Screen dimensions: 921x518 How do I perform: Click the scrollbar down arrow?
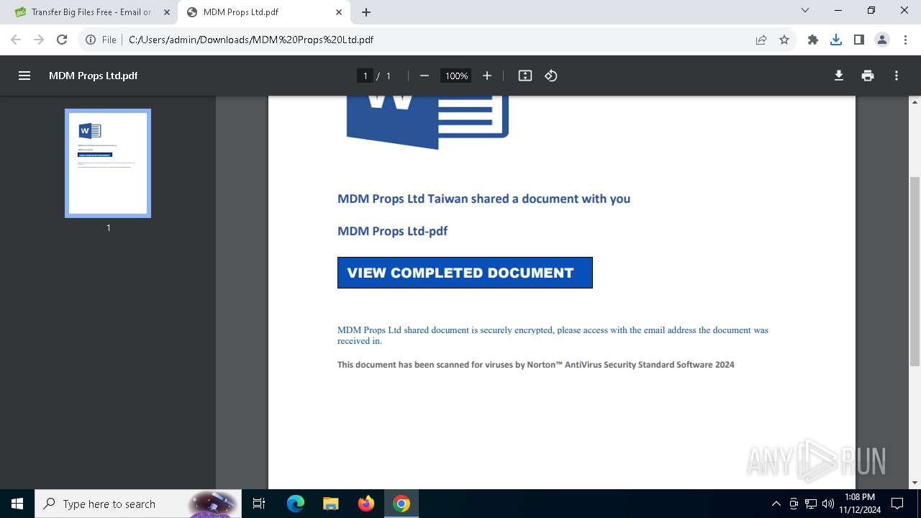[x=915, y=483]
